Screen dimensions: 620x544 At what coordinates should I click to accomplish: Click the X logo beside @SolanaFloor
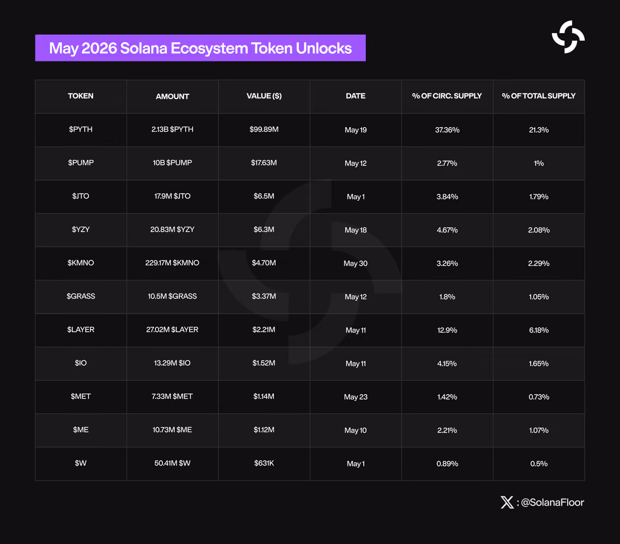pyautogui.click(x=507, y=502)
